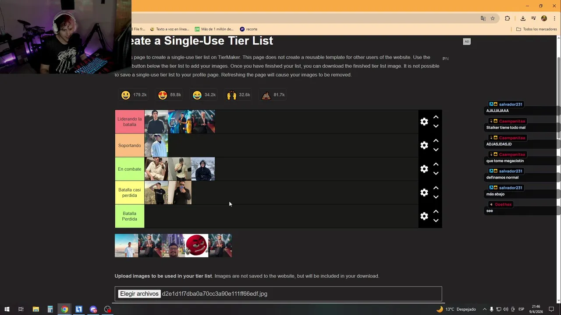Open Windows Start menu

[x=7, y=309]
